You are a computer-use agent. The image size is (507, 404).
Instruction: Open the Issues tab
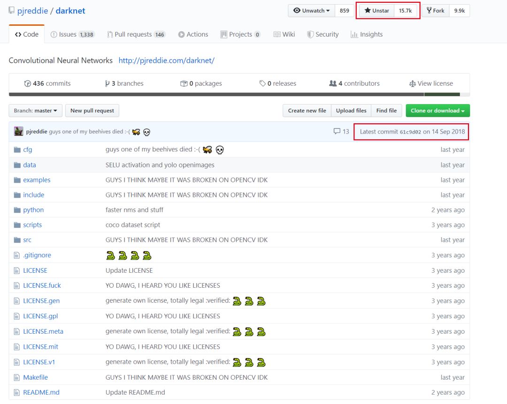click(72, 34)
